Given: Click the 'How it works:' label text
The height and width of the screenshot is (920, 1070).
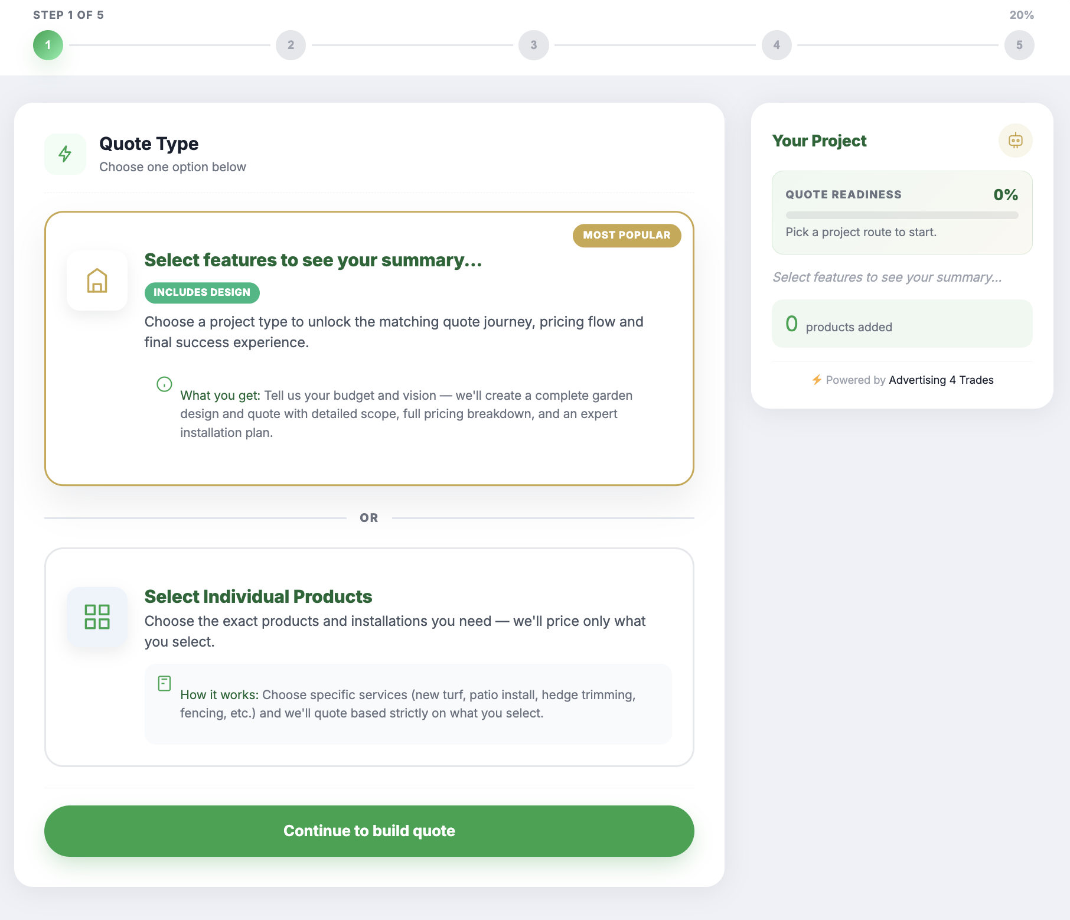Looking at the screenshot, I should click(220, 695).
